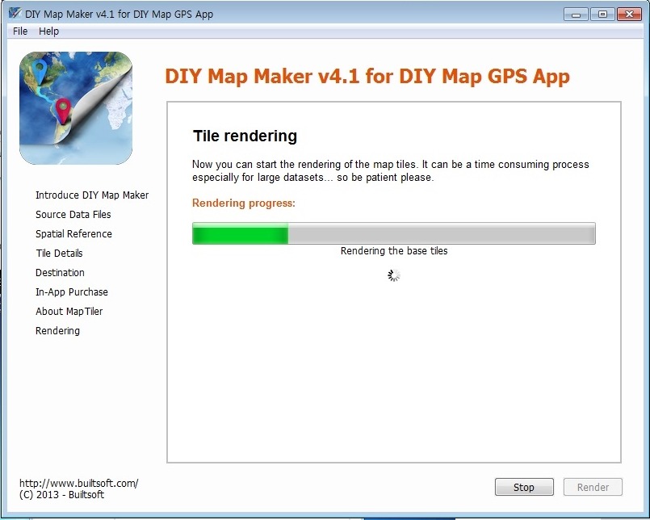Screen dimensions: 650x520
Task: Click the disabled Render button
Action: point(593,487)
